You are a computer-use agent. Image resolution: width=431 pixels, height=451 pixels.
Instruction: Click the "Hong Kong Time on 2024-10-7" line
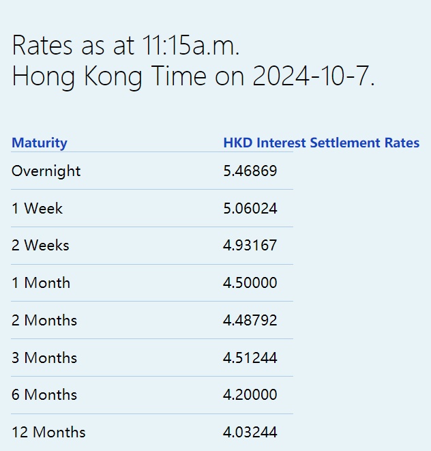tap(193, 76)
